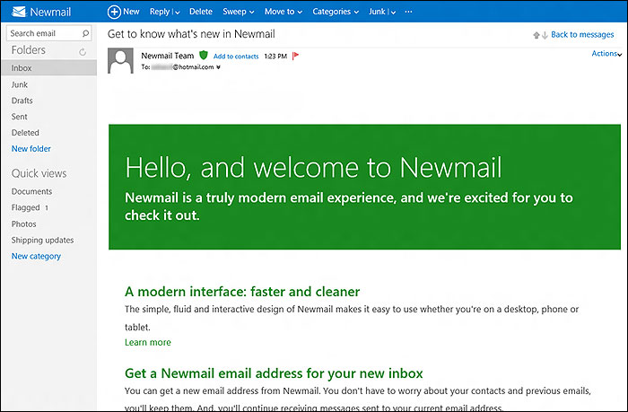Click the email subject line text

191,34
